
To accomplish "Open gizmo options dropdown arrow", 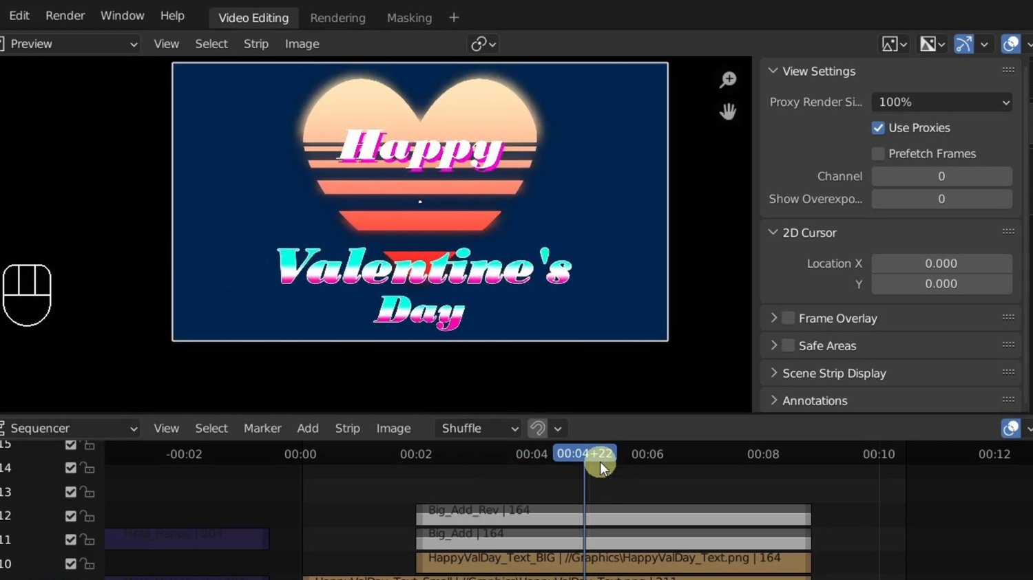I will [x=984, y=44].
